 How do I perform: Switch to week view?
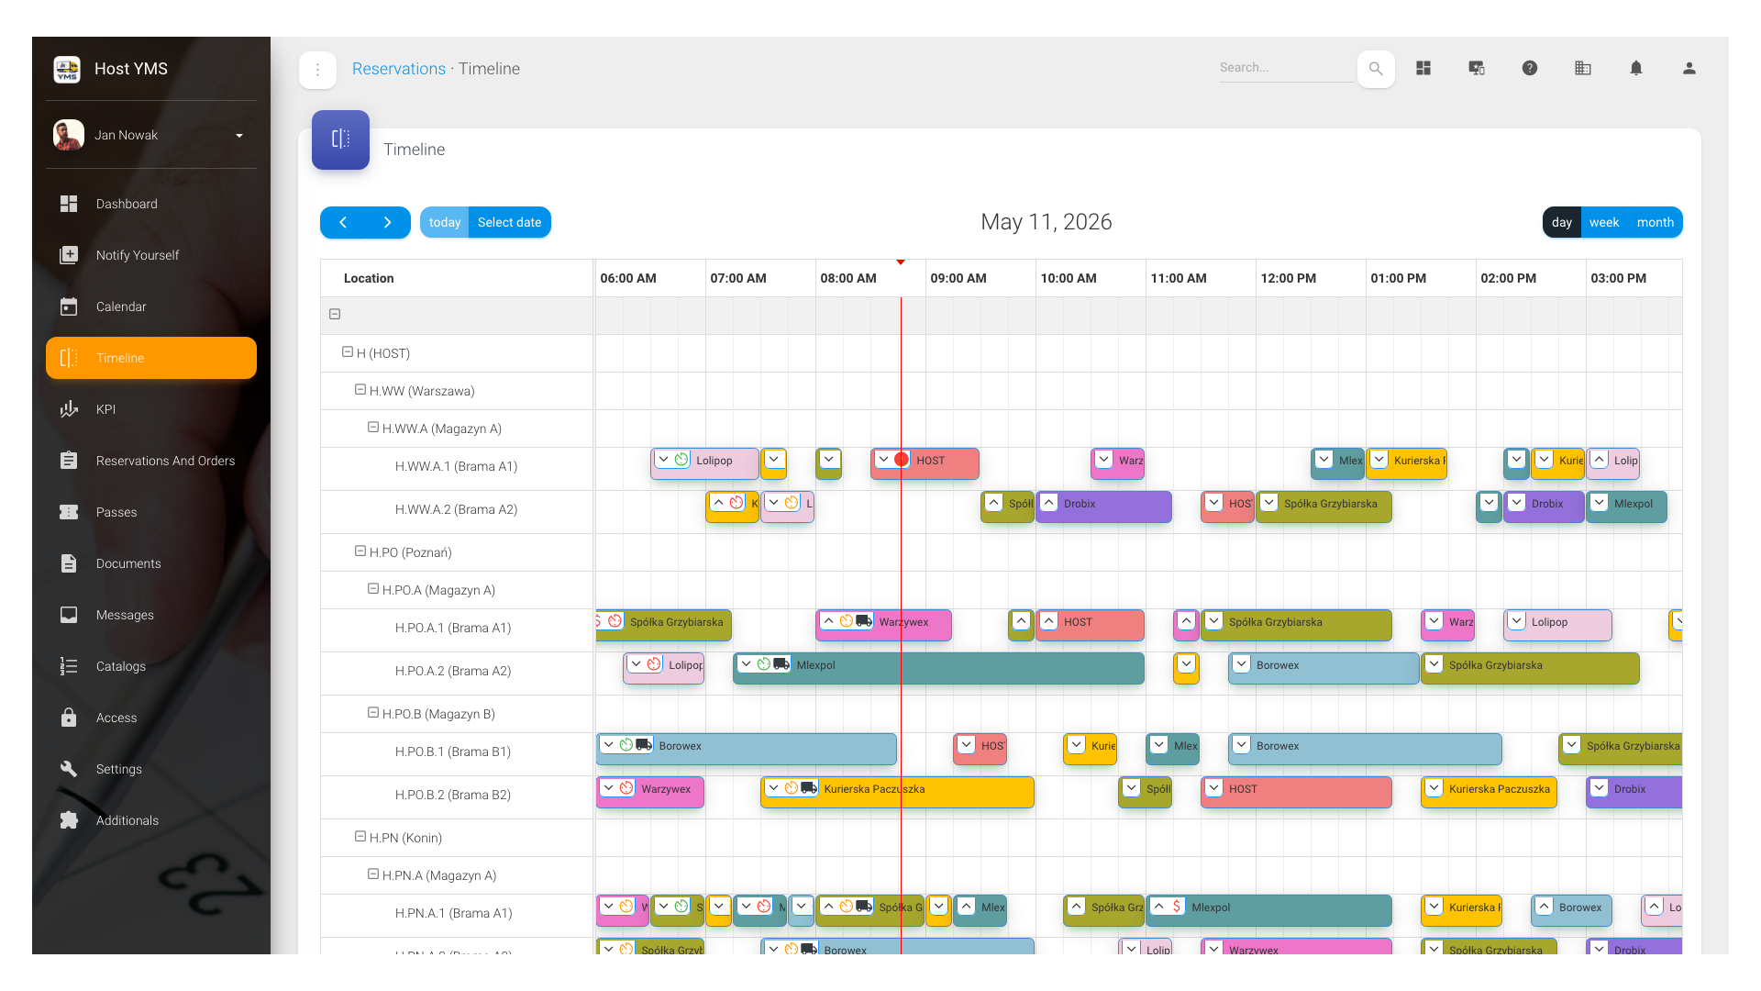click(x=1604, y=222)
